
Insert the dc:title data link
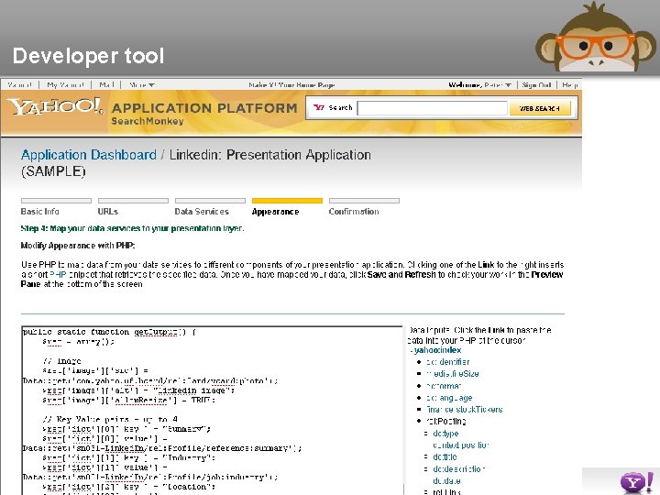click(445, 456)
